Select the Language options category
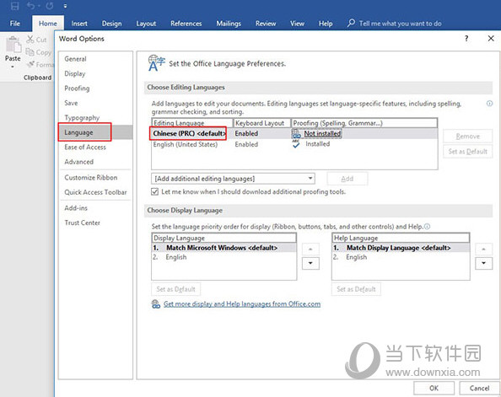The height and width of the screenshot is (397, 501). (95, 132)
